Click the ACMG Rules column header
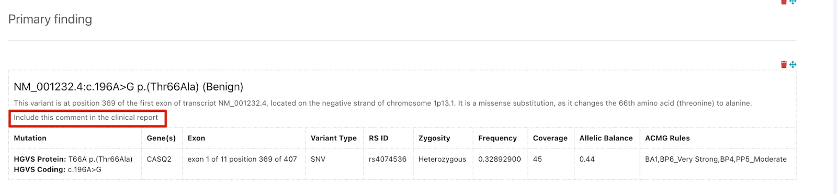Image resolution: width=837 pixels, height=194 pixels. (x=668, y=138)
